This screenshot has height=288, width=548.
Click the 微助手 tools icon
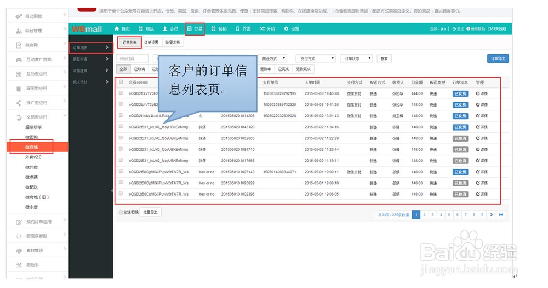(19, 265)
